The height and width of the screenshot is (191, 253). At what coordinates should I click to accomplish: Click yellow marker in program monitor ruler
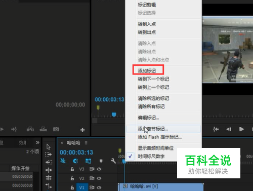point(98,107)
